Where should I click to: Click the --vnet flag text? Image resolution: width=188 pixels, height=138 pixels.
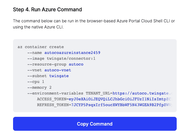[35, 70]
